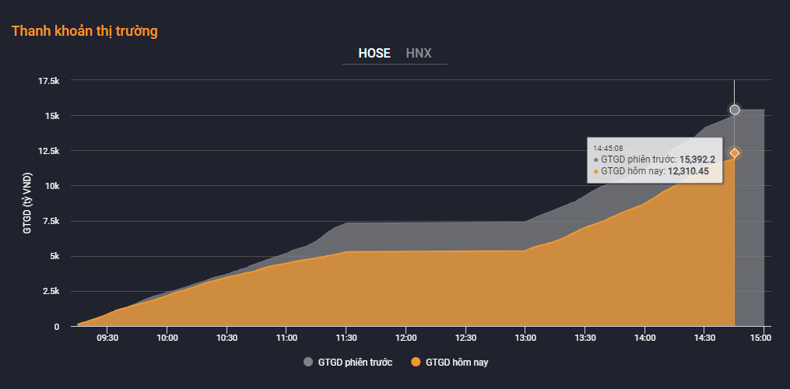Click the 15:00 time axis label
Image resolution: width=790 pixels, height=389 pixels.
pyautogui.click(x=762, y=338)
